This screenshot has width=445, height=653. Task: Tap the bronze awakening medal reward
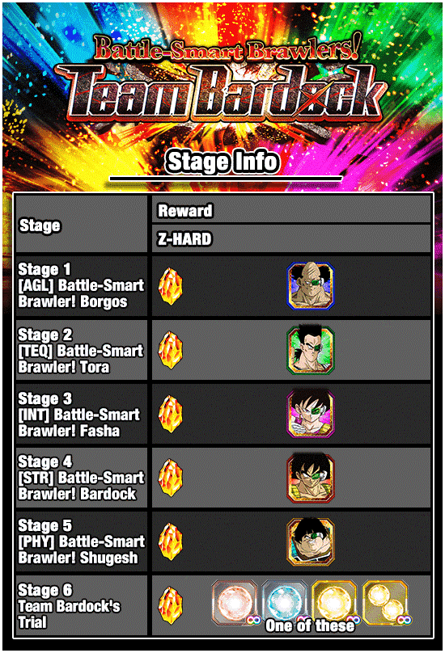[235, 603]
